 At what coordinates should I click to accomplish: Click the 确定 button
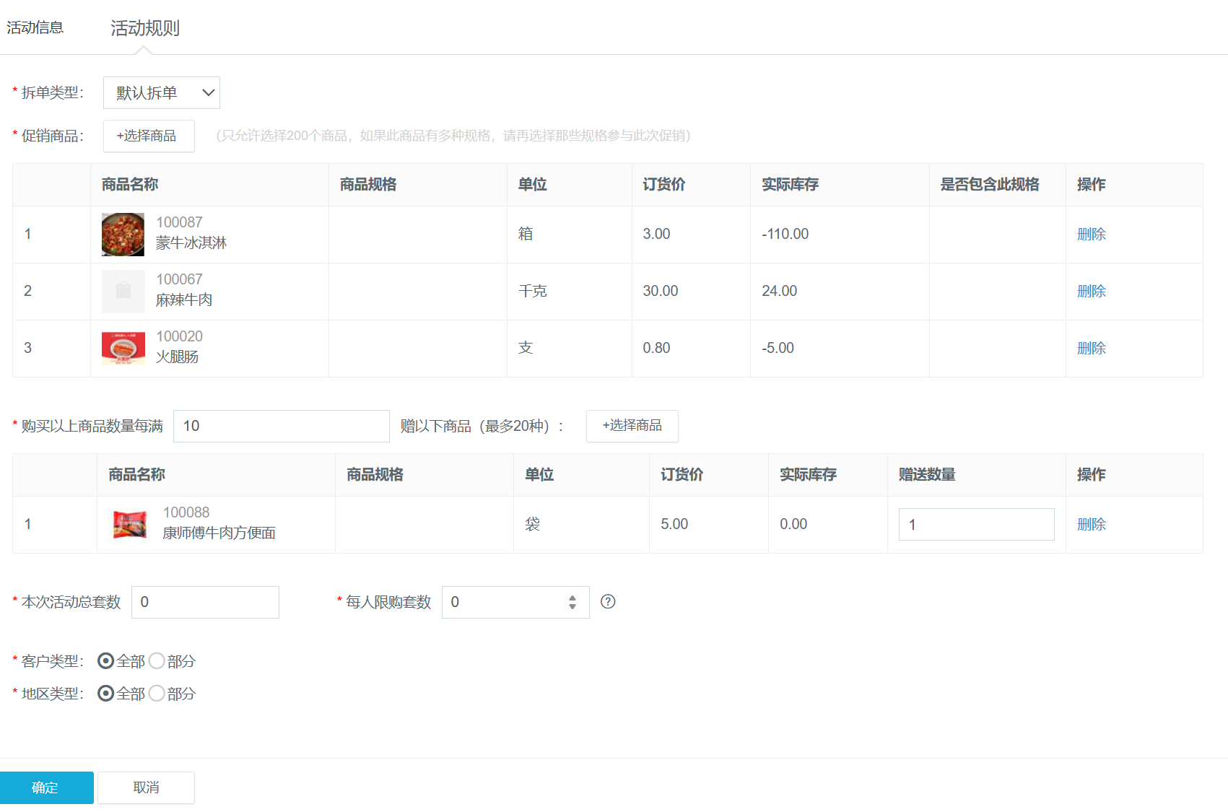click(47, 787)
